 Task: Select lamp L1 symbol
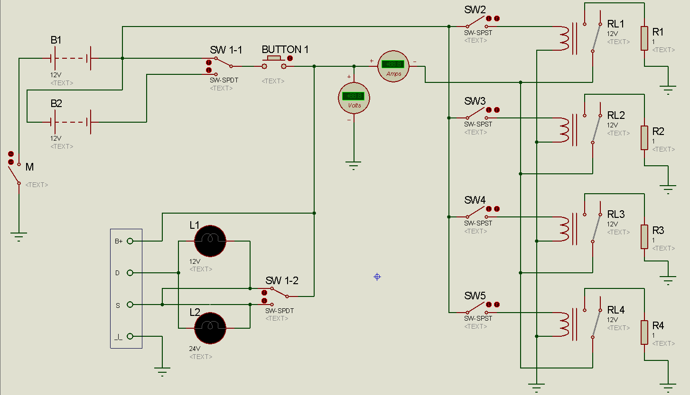tap(210, 241)
